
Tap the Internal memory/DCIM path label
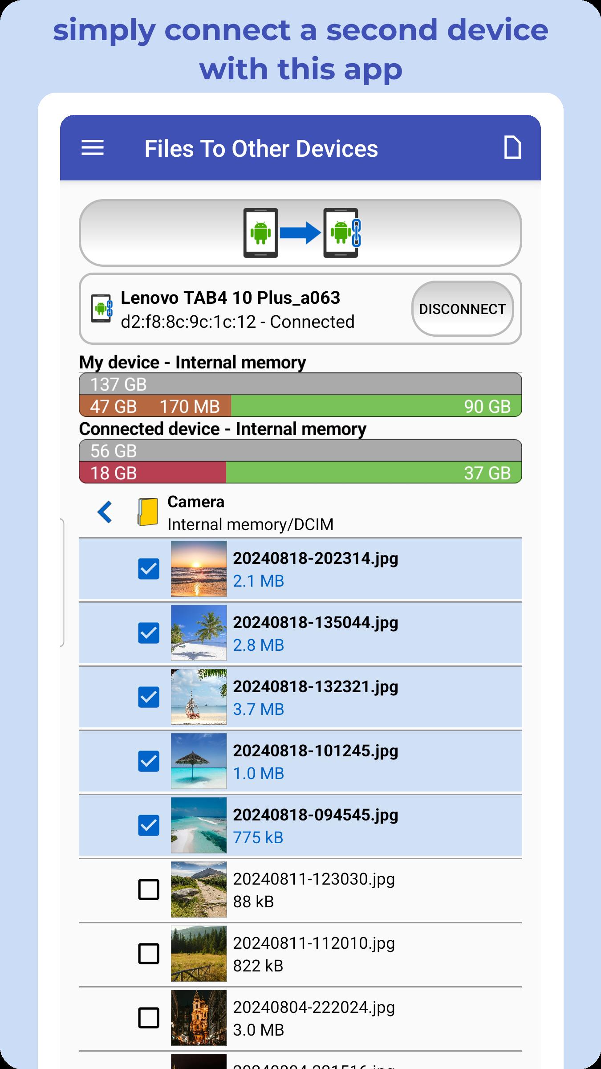pyautogui.click(x=250, y=525)
